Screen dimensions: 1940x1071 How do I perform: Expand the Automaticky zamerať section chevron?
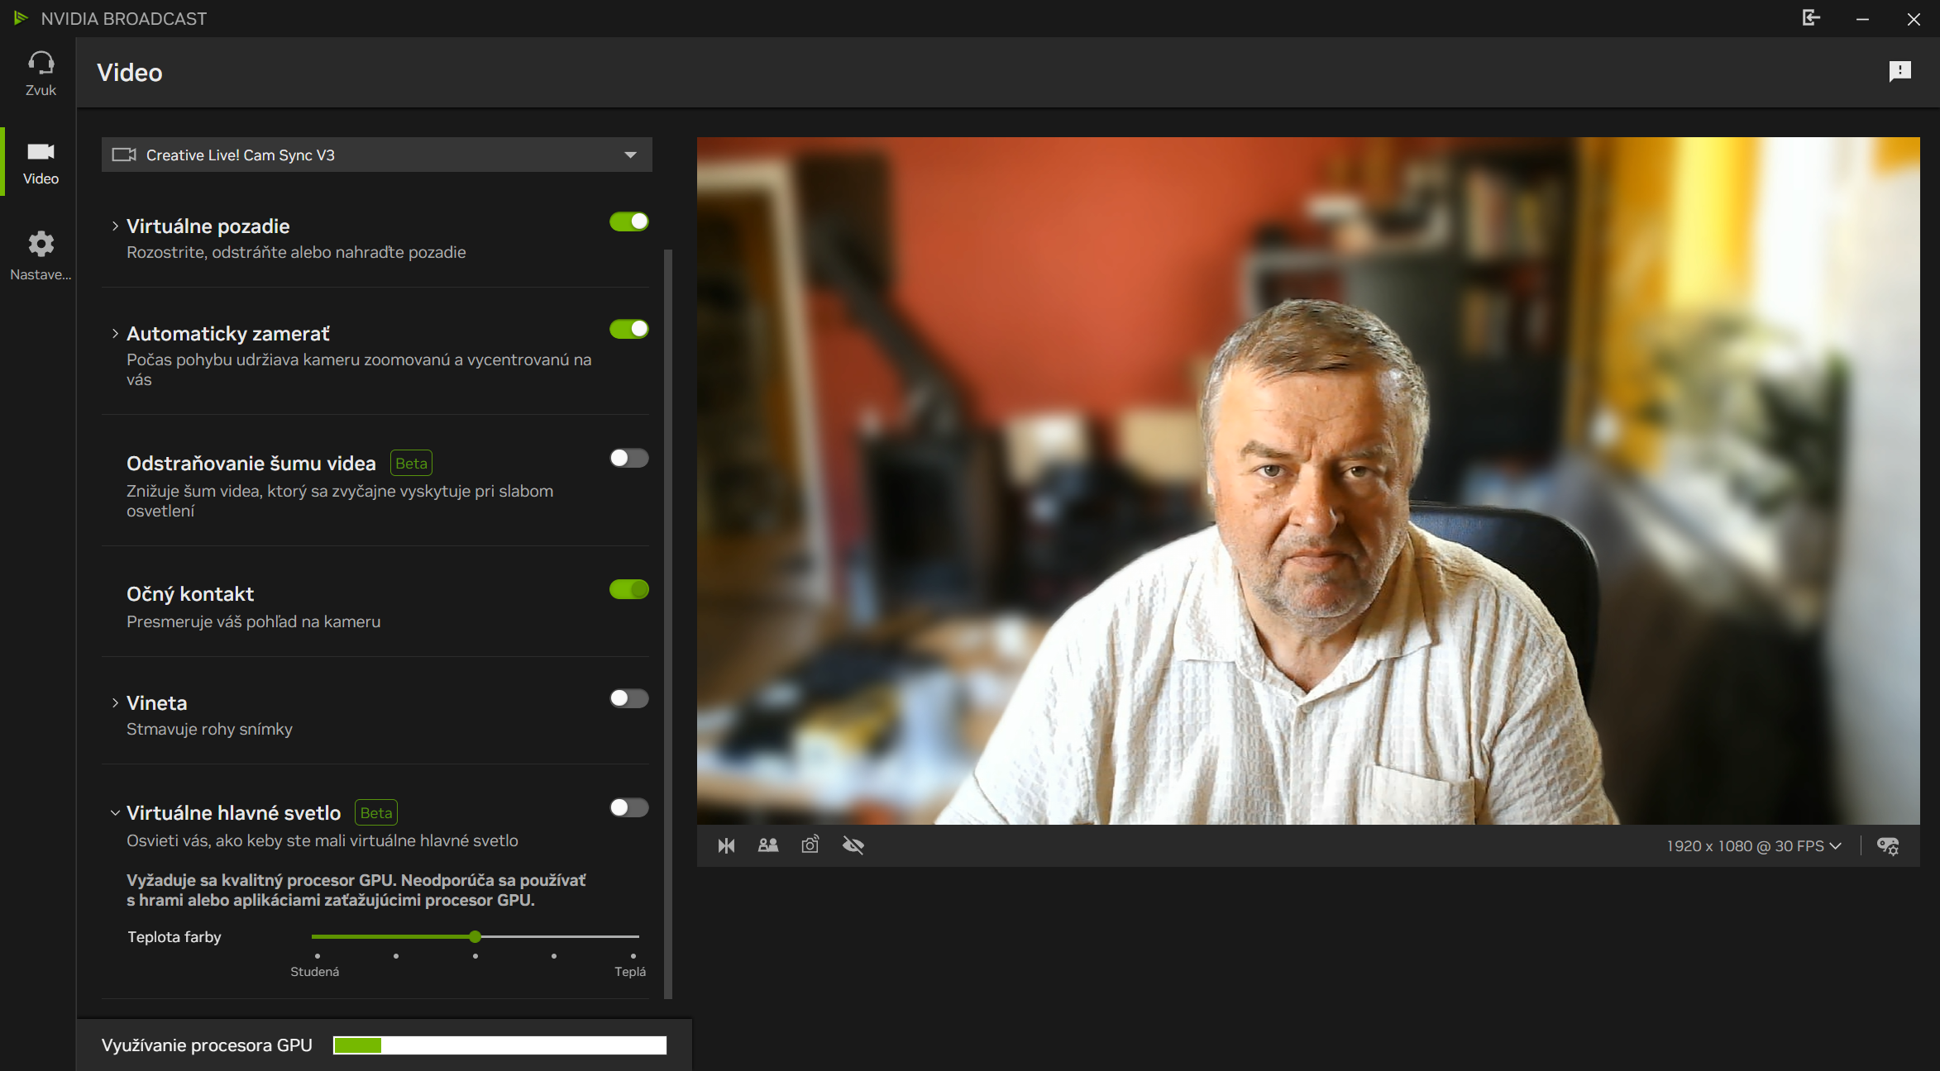115,334
